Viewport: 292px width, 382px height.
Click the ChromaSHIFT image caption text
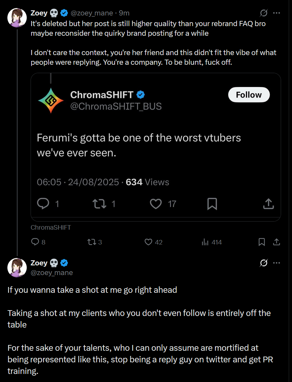tap(51, 227)
